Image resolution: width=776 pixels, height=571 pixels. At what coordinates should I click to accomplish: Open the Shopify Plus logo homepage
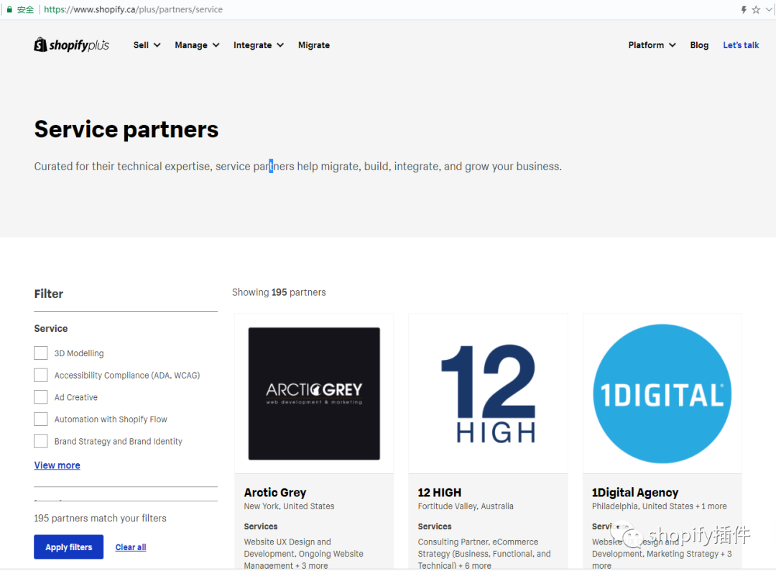pos(72,45)
